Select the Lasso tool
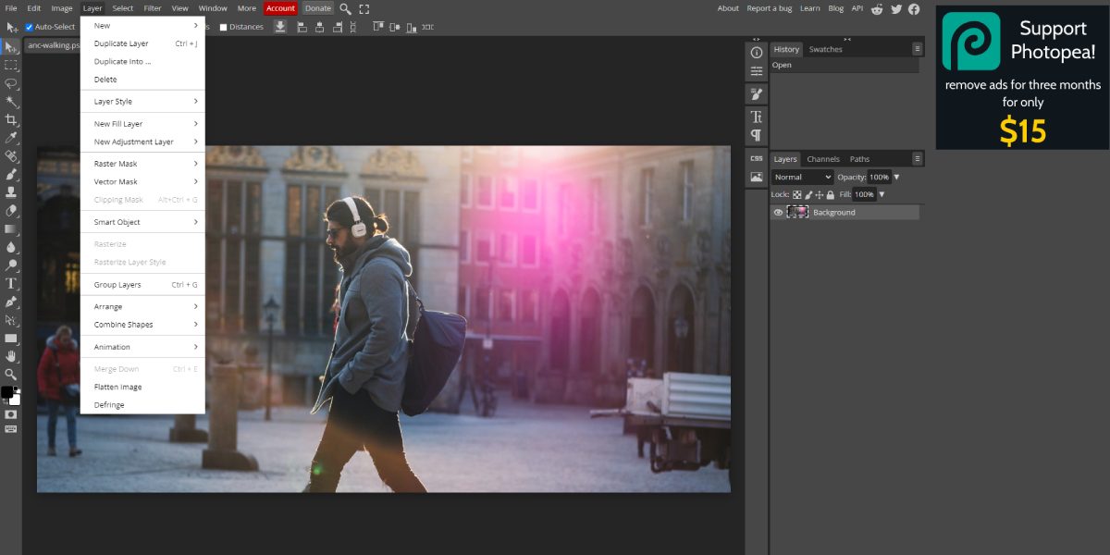The width and height of the screenshot is (1110, 555). [11, 83]
